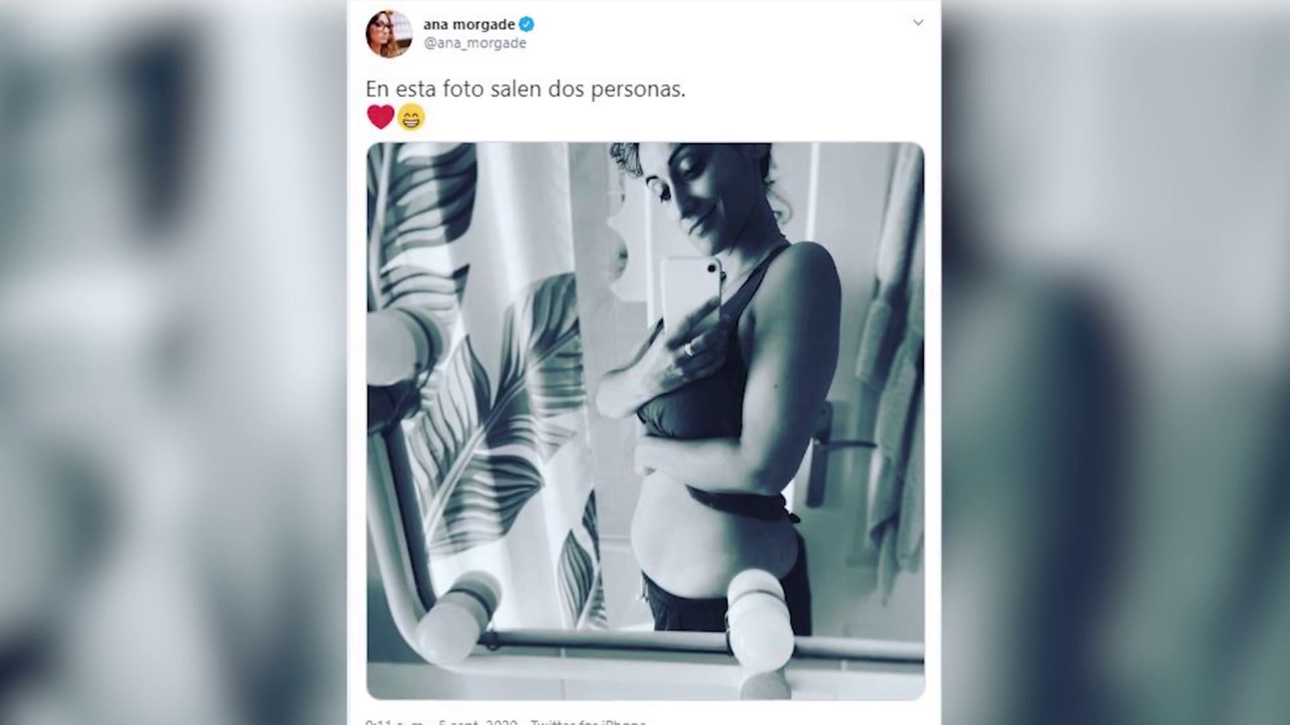Click the leaf-patterned shower curtain in photo
Viewport: 1290px width, 725px height.
[x=484, y=376]
